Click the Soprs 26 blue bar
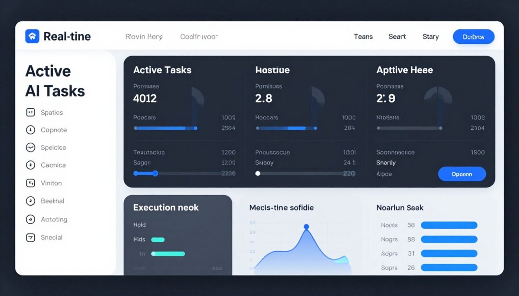Screen dimensions: 519x296 click(449, 267)
